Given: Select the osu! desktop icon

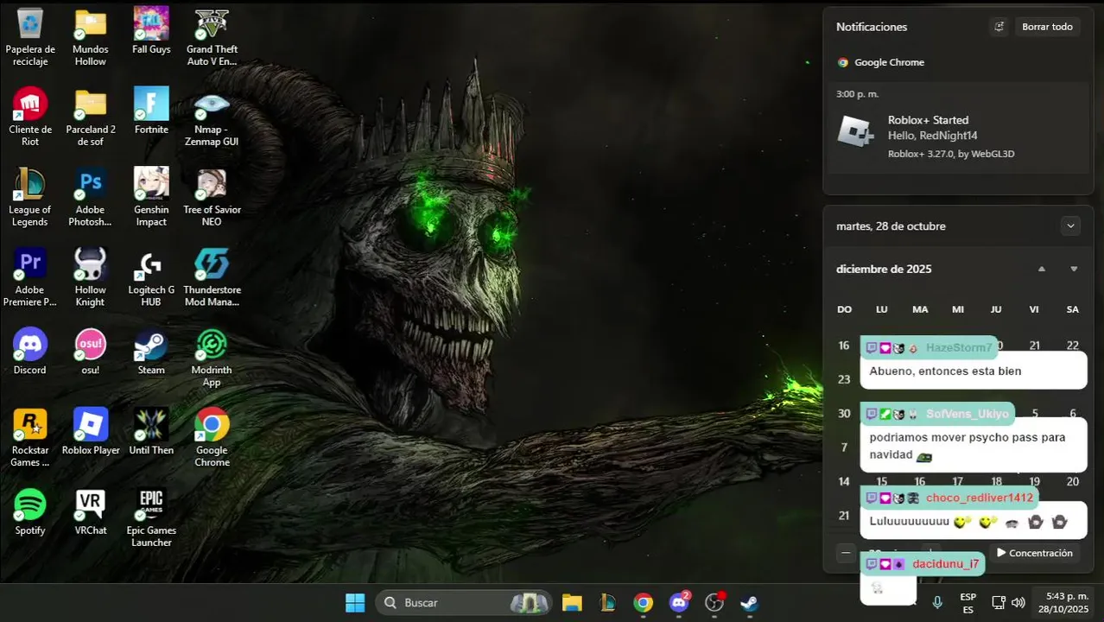Looking at the screenshot, I should coord(91,352).
